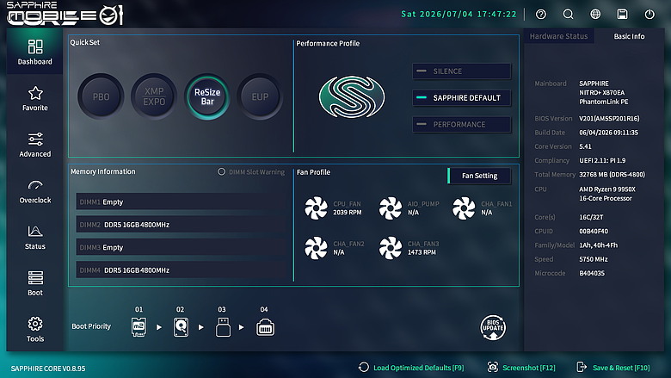Click the Sapphire Mobile 01 logo
671x378 pixels.
(x=65, y=14)
